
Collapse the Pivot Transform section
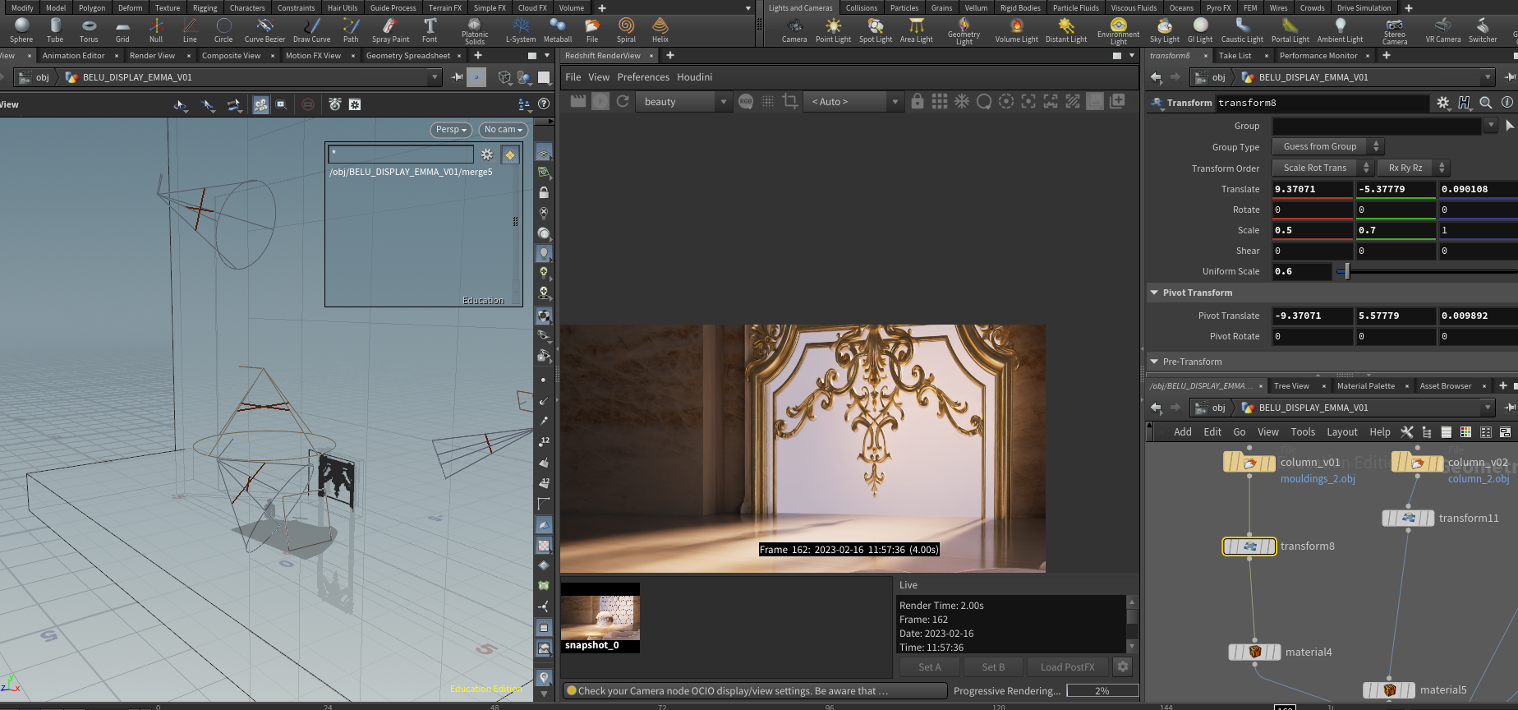pyautogui.click(x=1154, y=293)
